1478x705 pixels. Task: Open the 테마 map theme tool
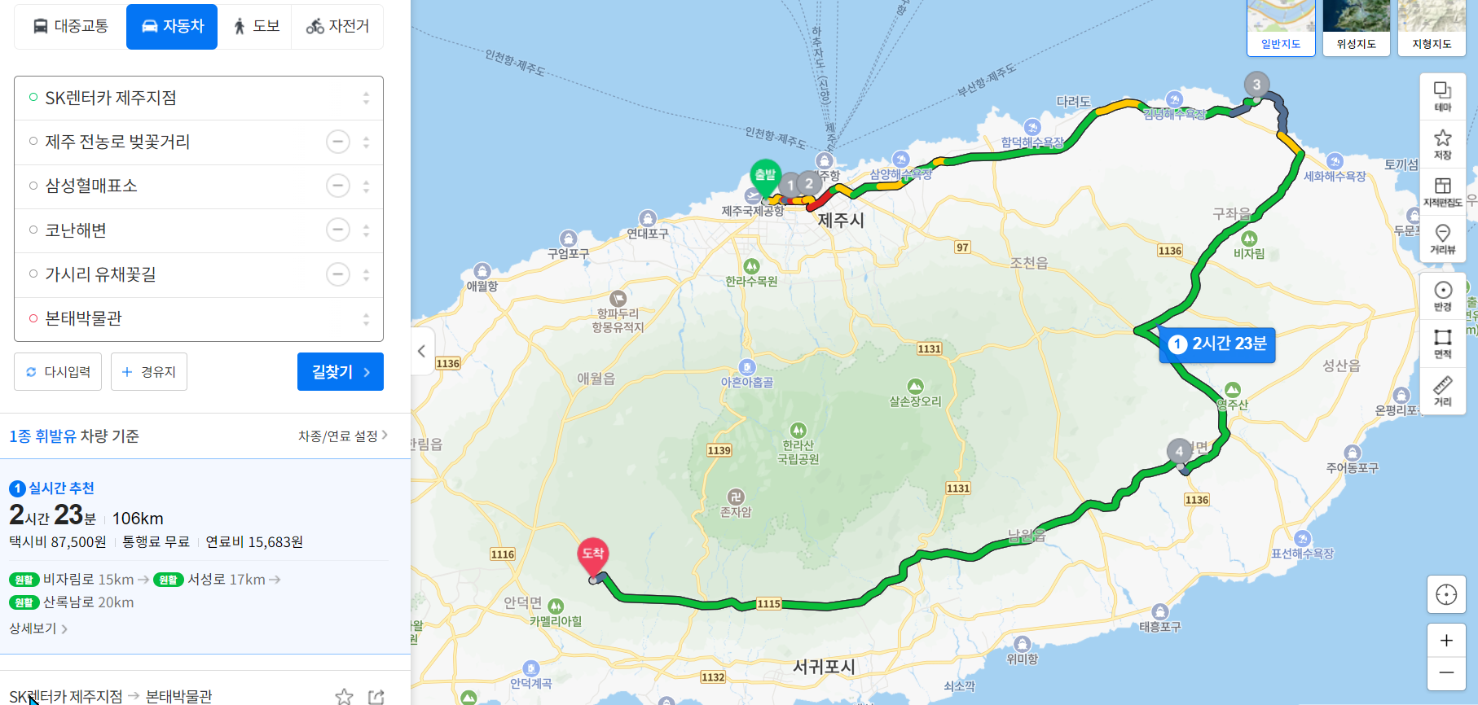1442,97
